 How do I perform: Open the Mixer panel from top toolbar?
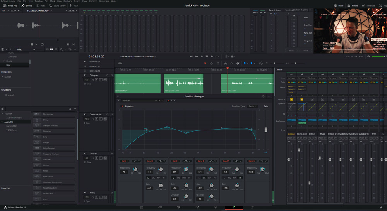(340, 6)
